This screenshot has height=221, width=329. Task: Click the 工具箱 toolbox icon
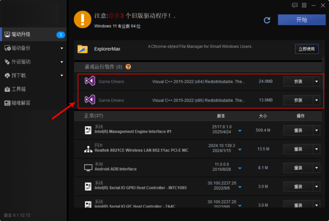(x=7, y=89)
